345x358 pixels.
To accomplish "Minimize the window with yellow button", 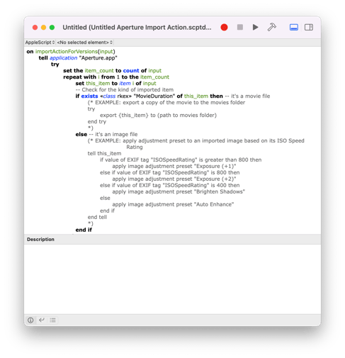I will (x=43, y=28).
